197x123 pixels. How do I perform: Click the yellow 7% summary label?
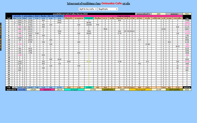click(x=140, y=90)
